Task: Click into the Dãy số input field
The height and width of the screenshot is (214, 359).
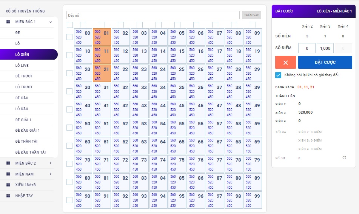Action: point(153,15)
